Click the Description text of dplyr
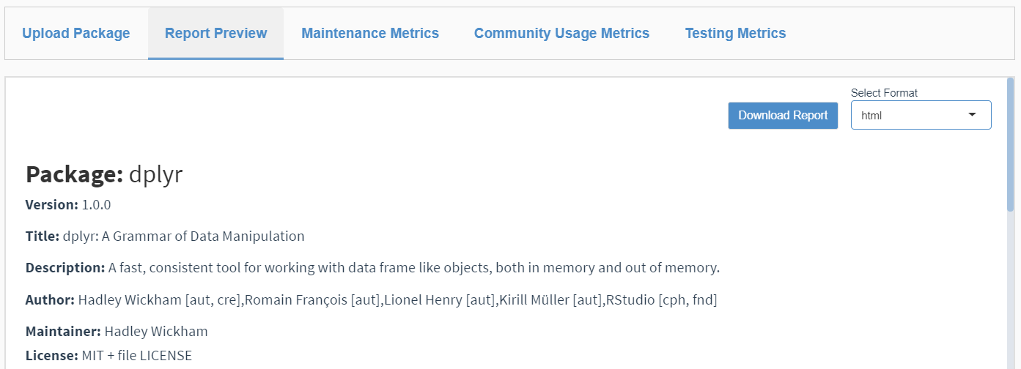The height and width of the screenshot is (369, 1021). pyautogui.click(x=414, y=268)
